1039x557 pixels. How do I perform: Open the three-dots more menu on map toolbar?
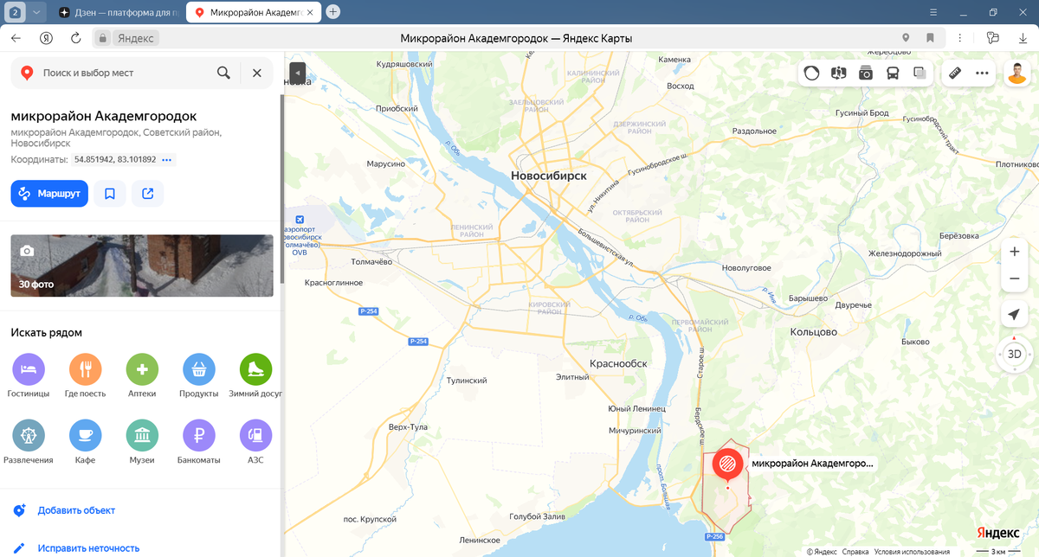pyautogui.click(x=982, y=74)
